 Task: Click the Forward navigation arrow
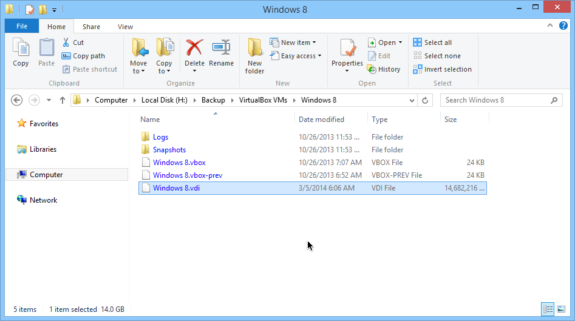pos(34,100)
